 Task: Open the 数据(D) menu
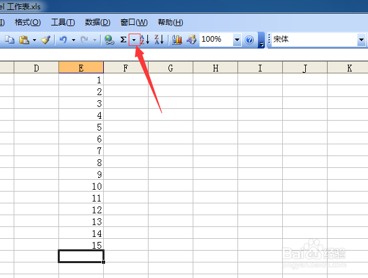coord(98,22)
